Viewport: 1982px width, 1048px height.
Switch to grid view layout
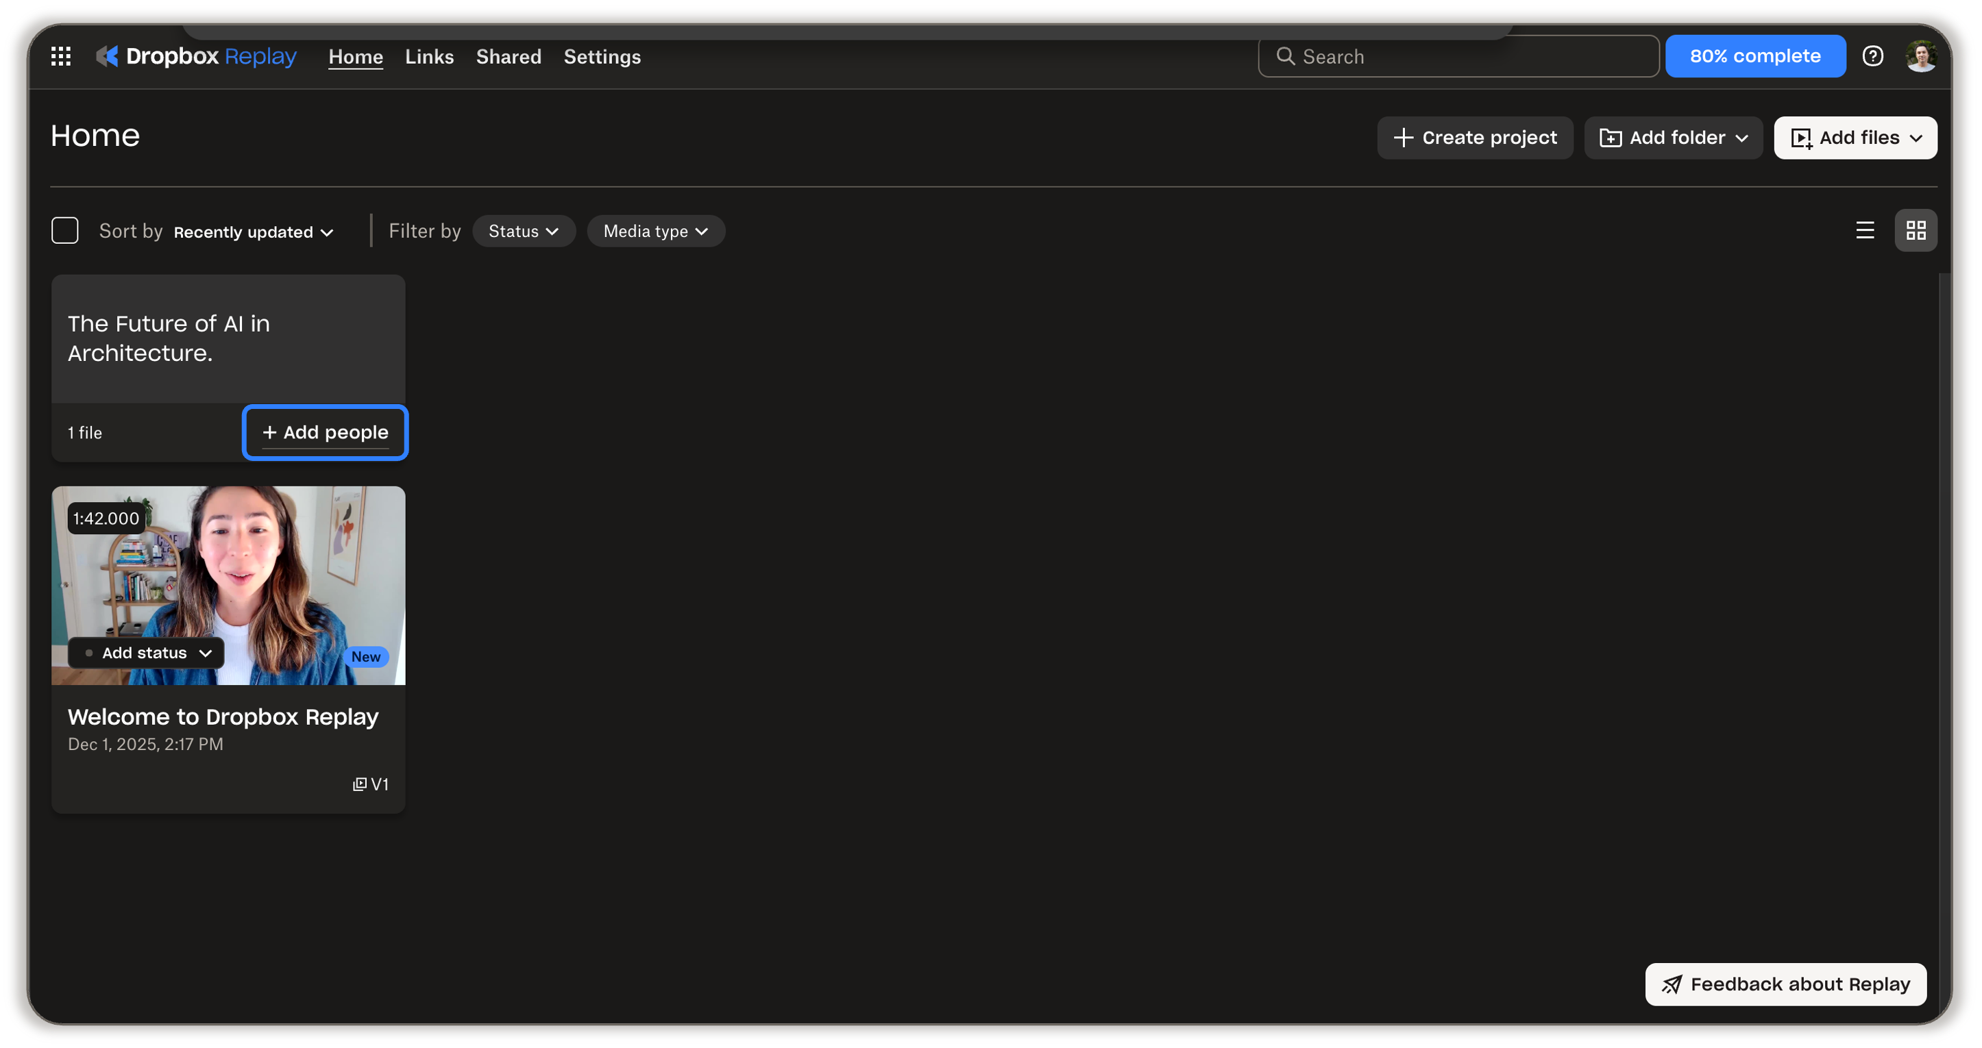(1915, 231)
